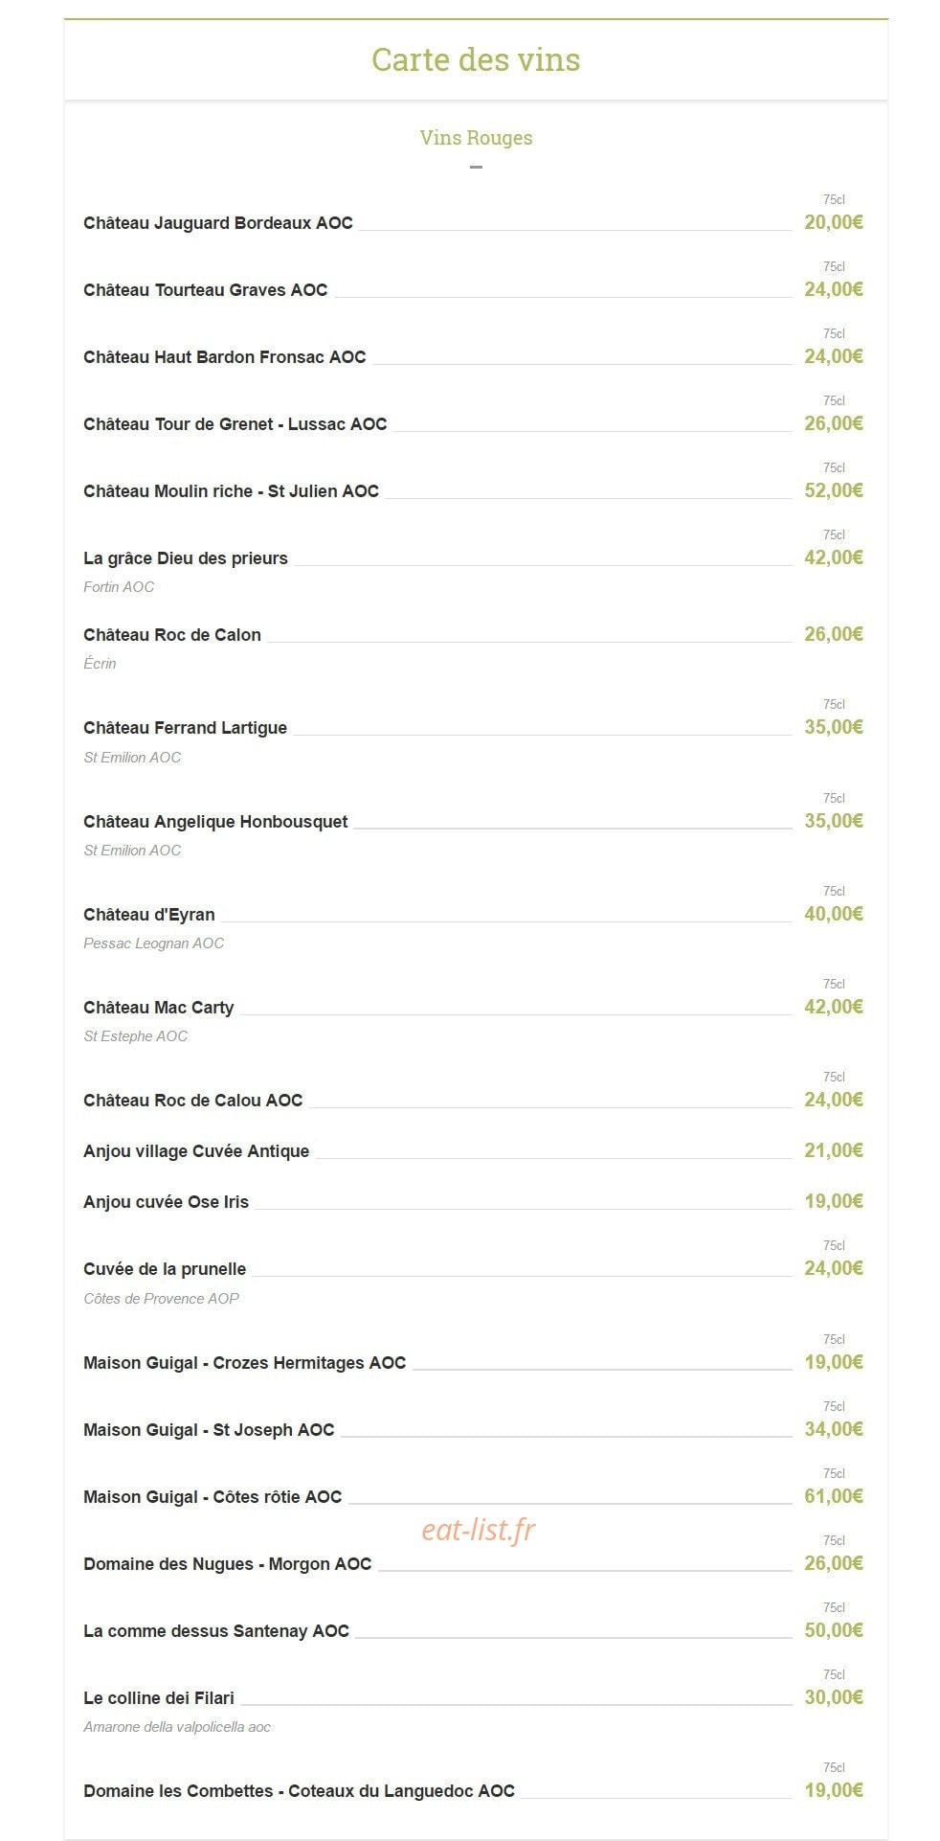Click Château Angelique Honbousquet entry
940x1841 pixels.
pos(215,822)
